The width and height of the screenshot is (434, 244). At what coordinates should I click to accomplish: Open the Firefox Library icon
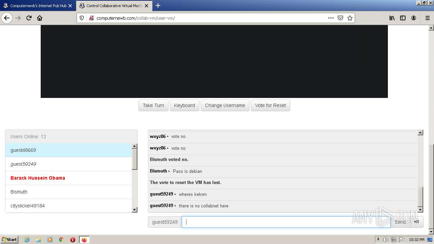[392, 18]
